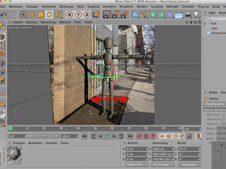
Task: Jump to the end of the animation
Action: (x=130, y=136)
